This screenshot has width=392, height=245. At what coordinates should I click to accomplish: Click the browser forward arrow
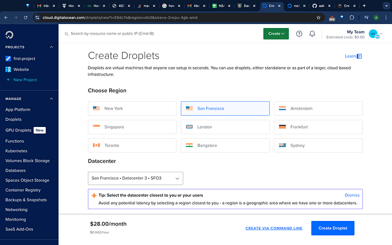[16, 17]
